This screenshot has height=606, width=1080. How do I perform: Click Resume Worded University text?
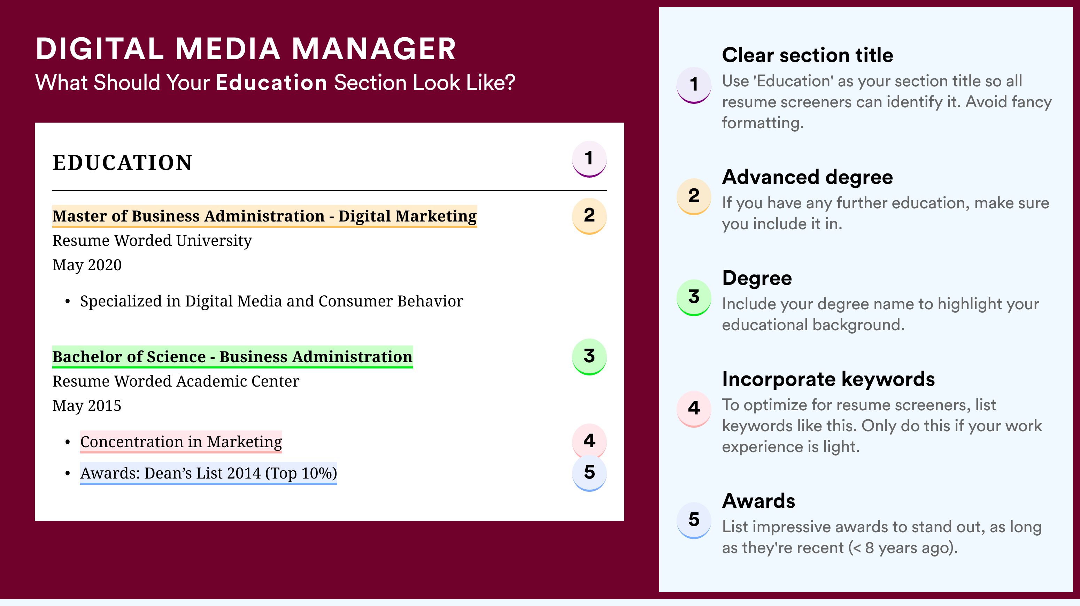click(152, 241)
